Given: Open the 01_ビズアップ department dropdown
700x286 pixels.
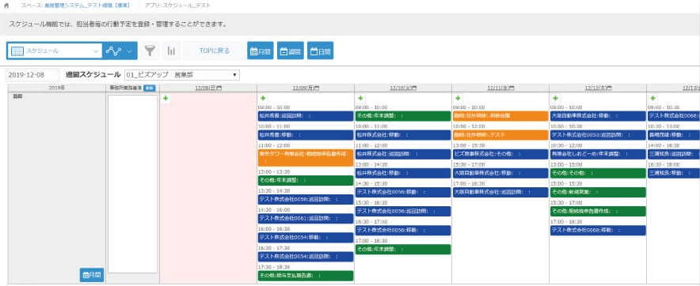Looking at the screenshot, I should tap(181, 75).
